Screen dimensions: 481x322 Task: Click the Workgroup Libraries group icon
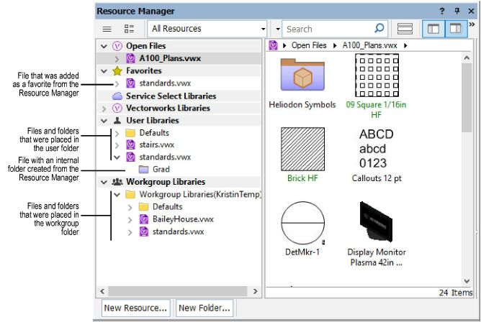pyautogui.click(x=117, y=182)
